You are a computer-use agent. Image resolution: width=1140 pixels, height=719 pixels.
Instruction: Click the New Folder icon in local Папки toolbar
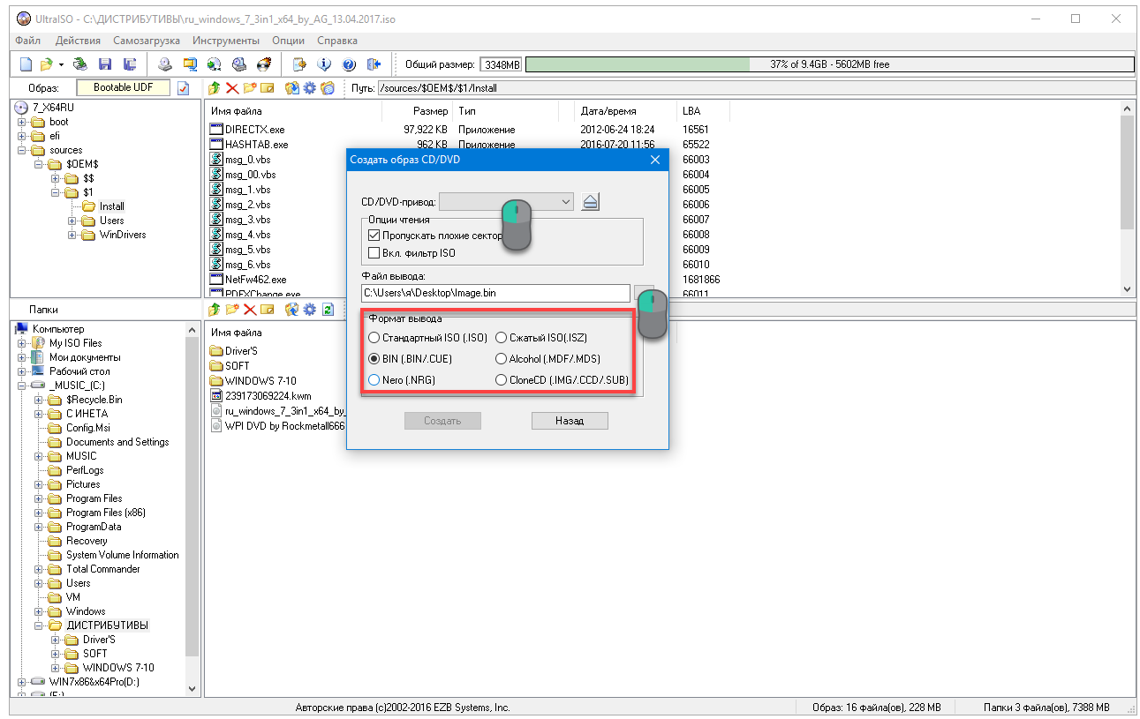(232, 310)
